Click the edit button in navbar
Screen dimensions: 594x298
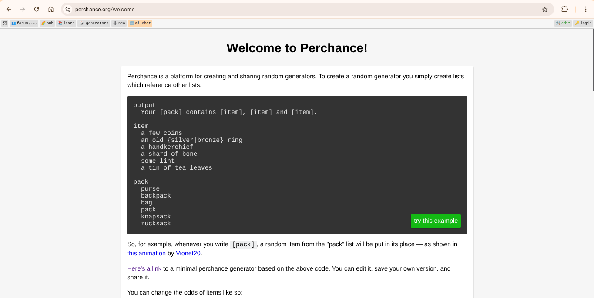(563, 23)
